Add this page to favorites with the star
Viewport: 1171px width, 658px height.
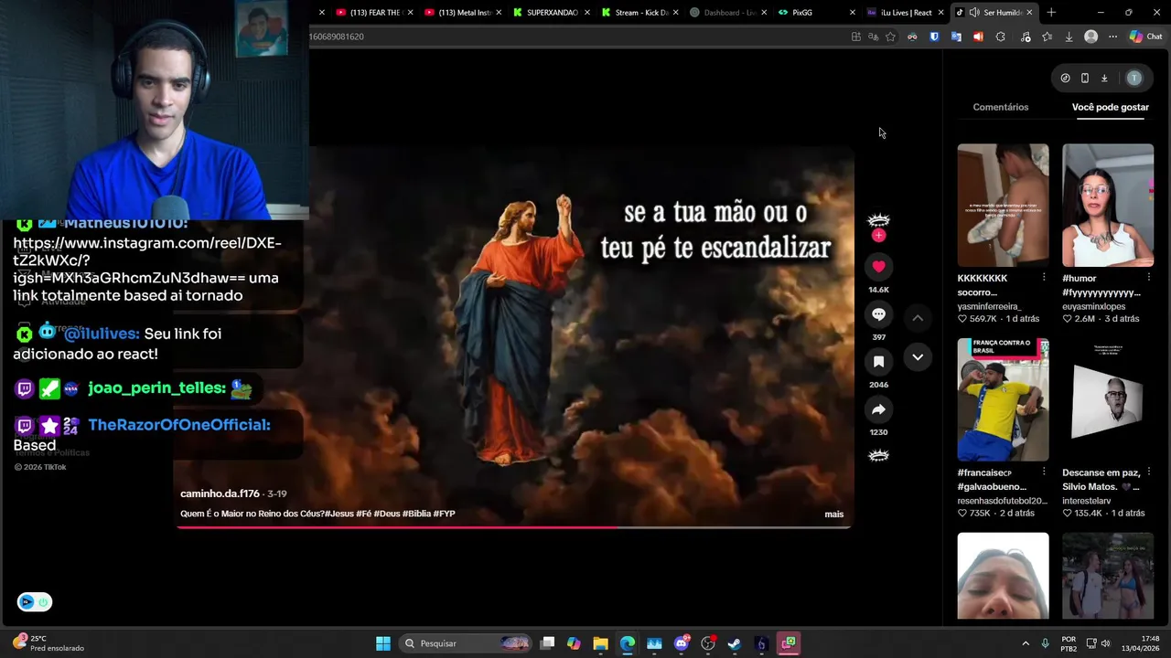click(x=890, y=37)
